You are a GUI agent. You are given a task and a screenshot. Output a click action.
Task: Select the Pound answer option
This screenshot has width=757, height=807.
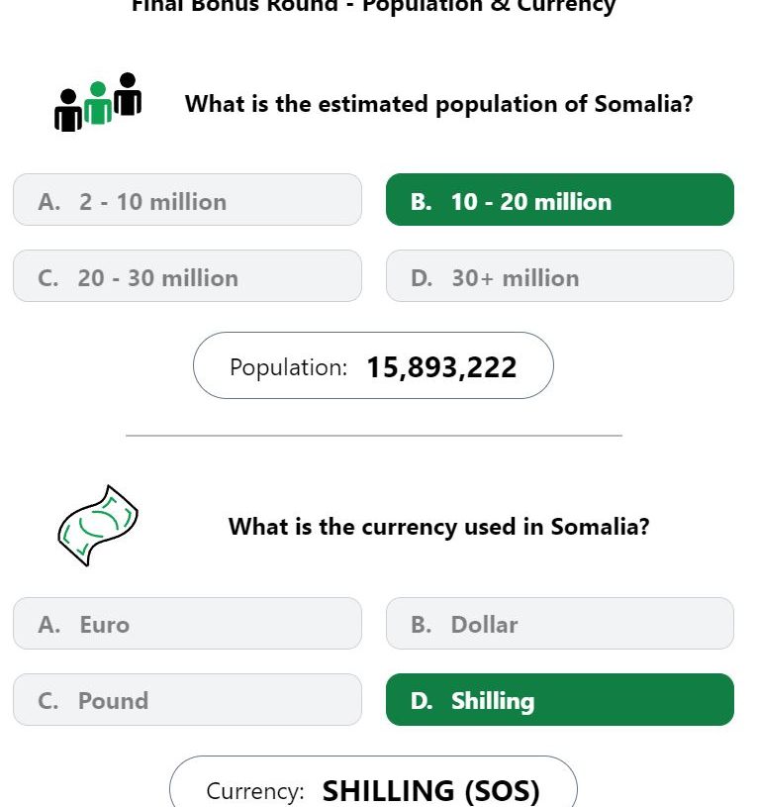pos(187,699)
